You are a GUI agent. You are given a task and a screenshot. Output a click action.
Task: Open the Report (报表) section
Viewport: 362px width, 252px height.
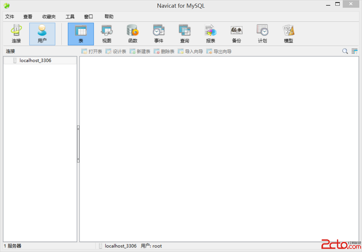click(211, 34)
